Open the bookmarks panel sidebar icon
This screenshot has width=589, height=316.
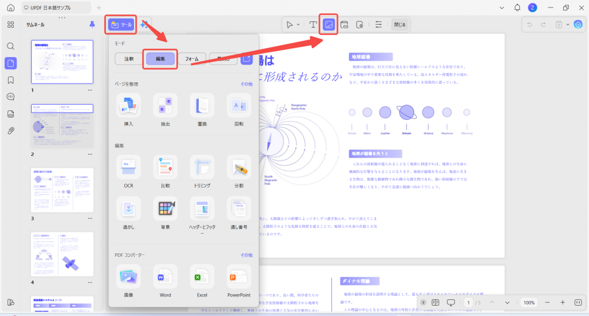pos(10,80)
